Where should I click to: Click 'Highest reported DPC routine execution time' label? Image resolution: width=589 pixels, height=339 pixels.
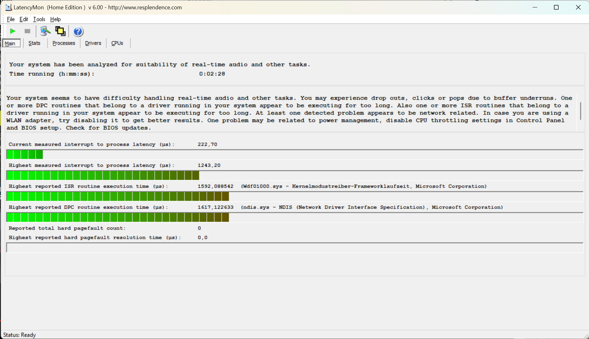[88, 207]
